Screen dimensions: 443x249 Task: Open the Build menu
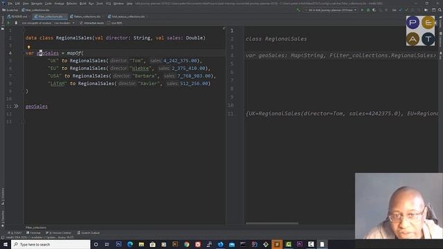point(83,3)
